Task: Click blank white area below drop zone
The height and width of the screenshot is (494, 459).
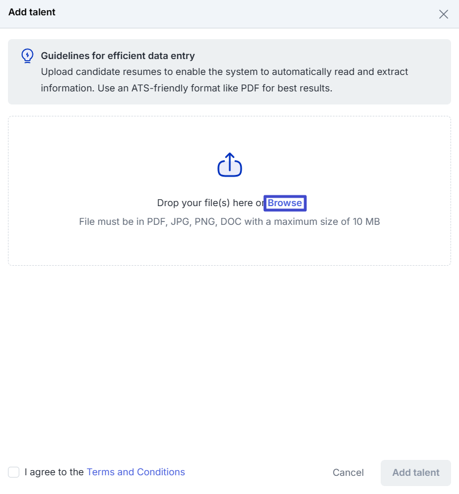Action: 227,352
